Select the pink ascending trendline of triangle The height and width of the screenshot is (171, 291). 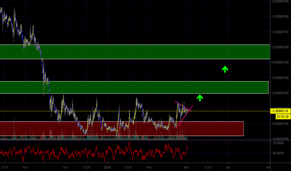185,117
